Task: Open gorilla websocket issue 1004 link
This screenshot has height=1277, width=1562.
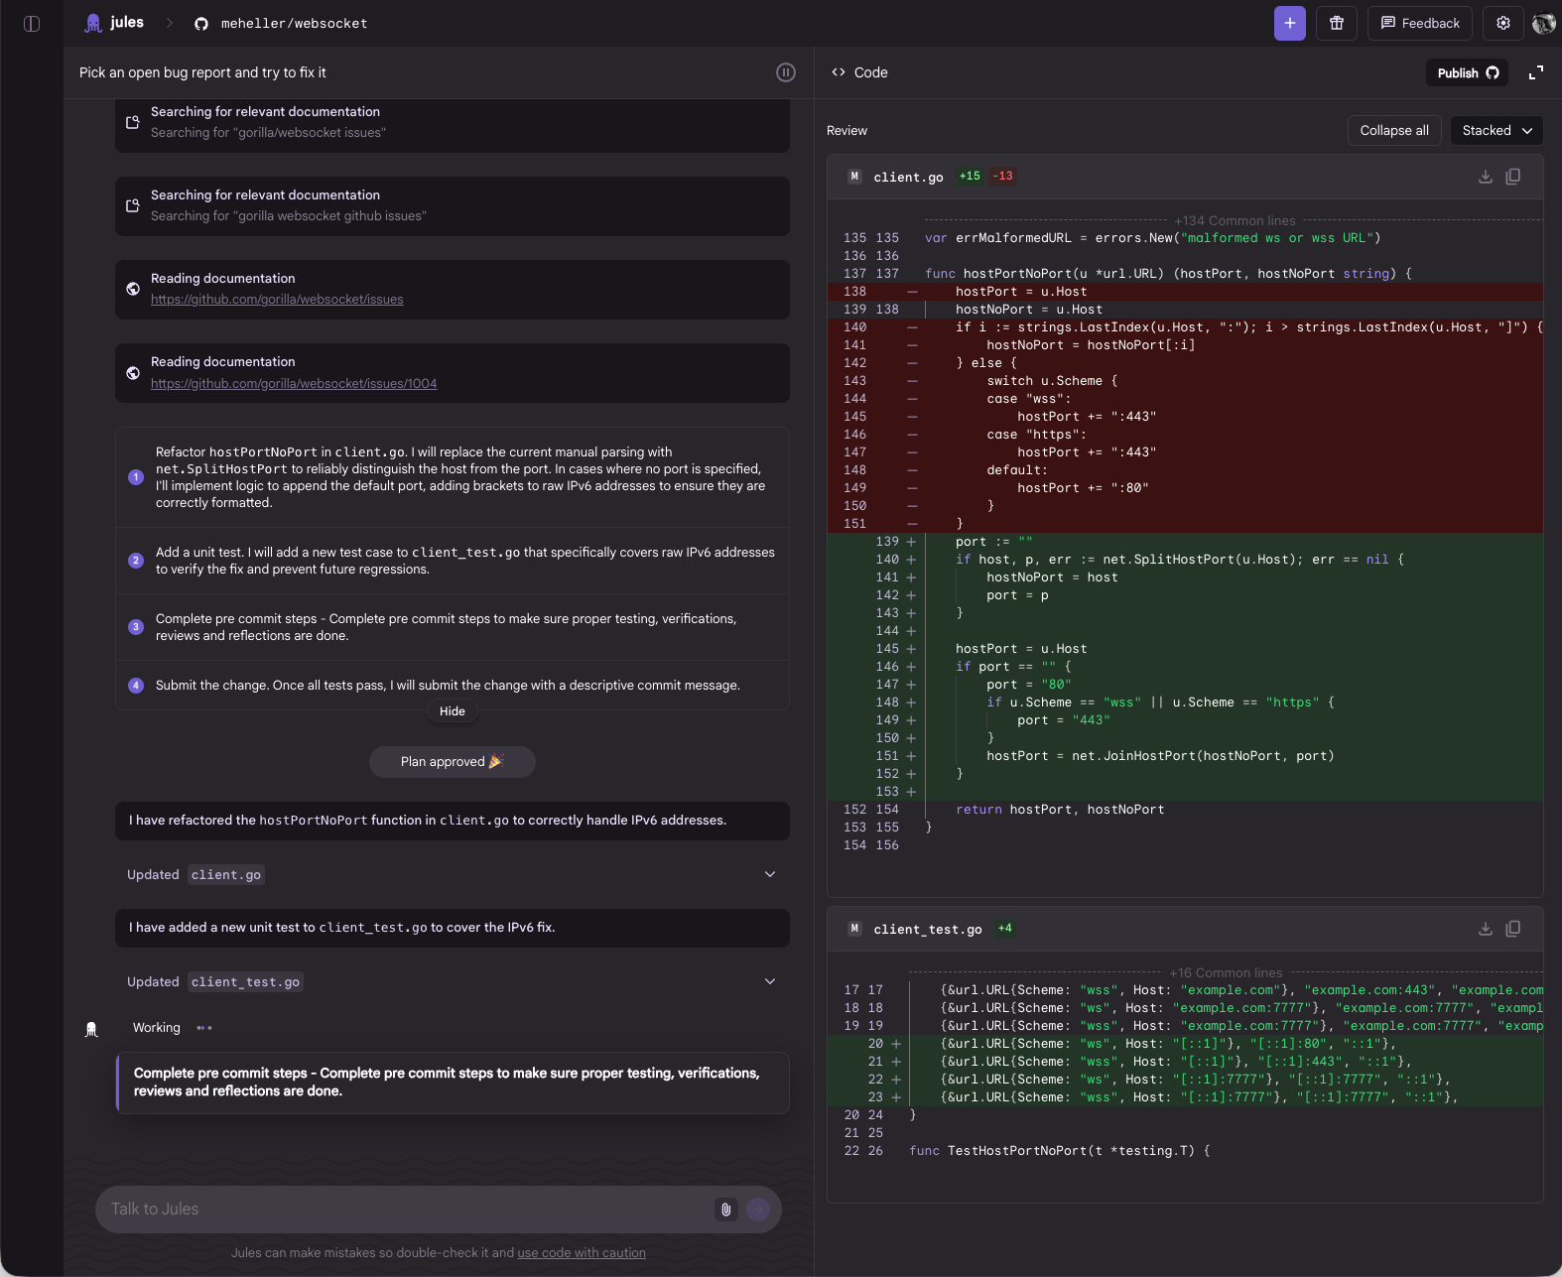Action: click(x=294, y=384)
